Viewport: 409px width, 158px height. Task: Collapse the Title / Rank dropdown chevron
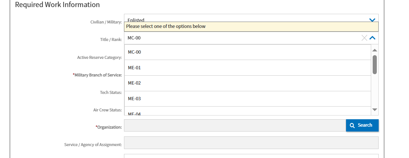point(372,38)
